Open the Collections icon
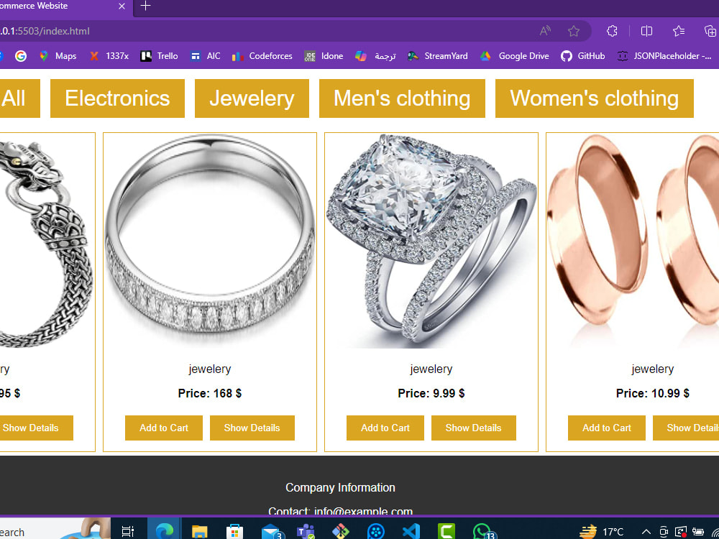This screenshot has height=539, width=719. (710, 31)
